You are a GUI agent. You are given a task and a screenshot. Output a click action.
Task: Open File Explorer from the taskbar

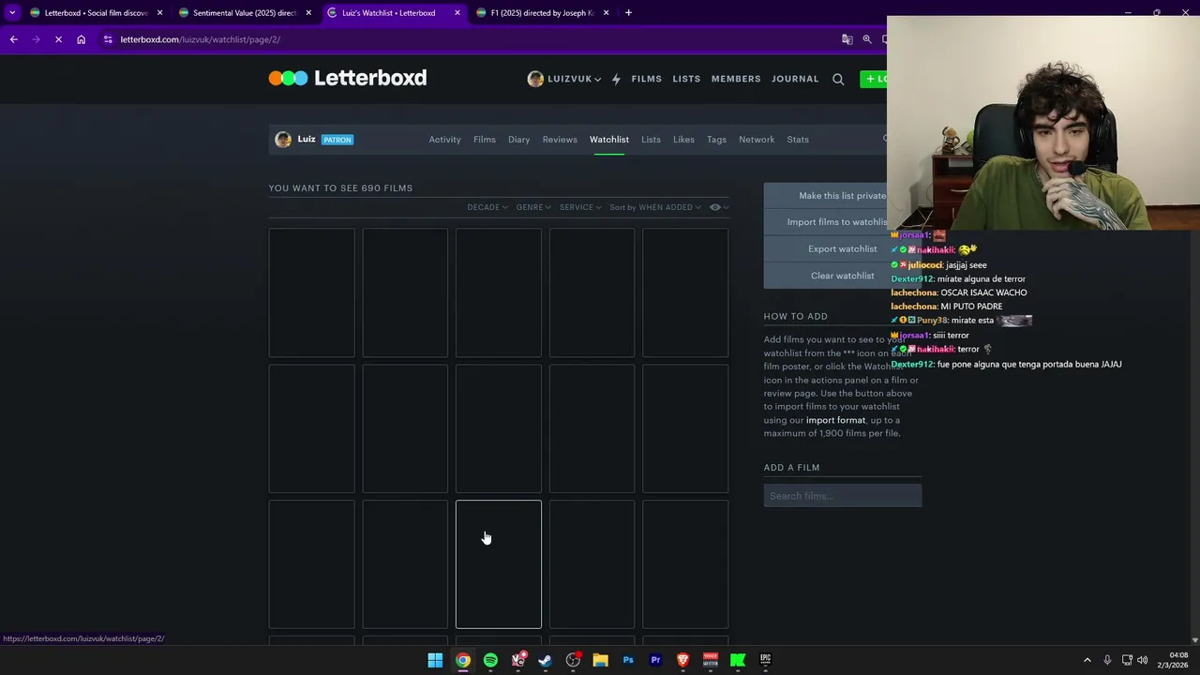point(600,660)
